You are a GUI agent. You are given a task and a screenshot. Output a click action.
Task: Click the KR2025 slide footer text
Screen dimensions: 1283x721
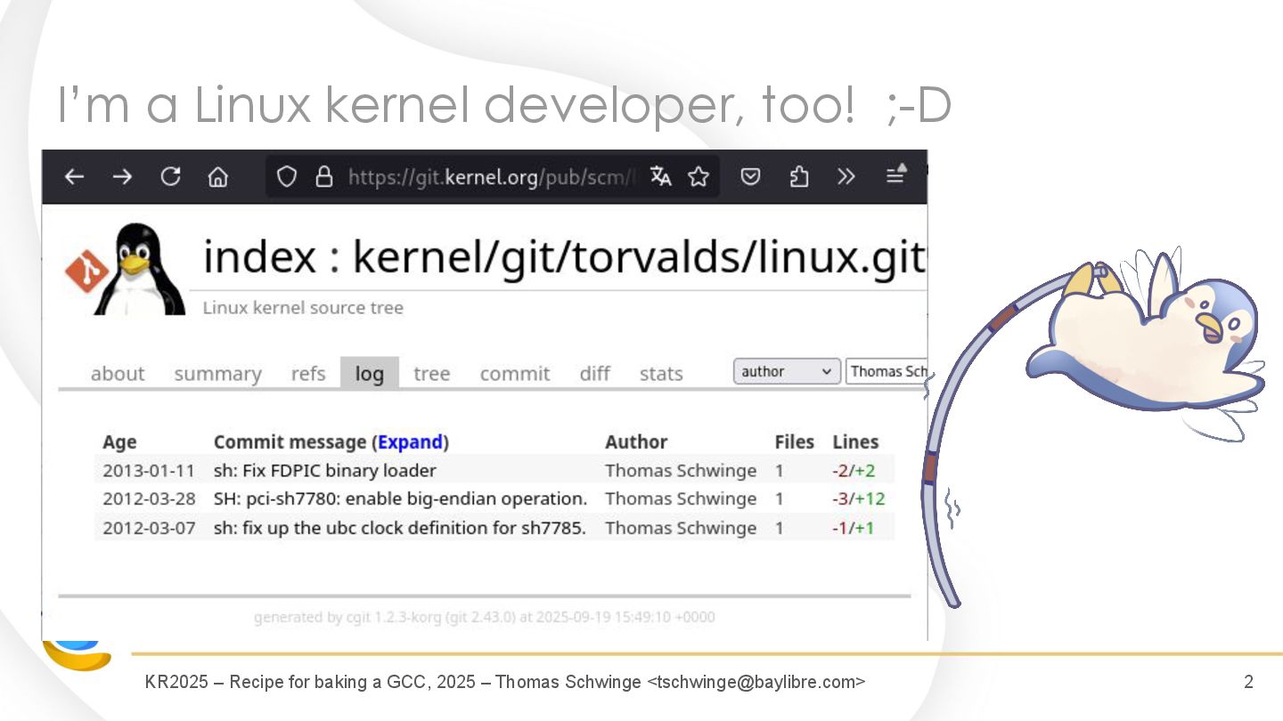coord(505,682)
